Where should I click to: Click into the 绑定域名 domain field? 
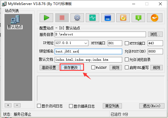(88, 51)
